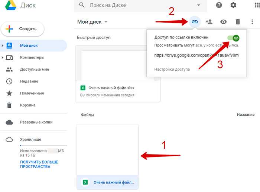The width and height of the screenshot is (260, 192).
Task: Click Excel icon on quick access card
Action: [x=83, y=88]
